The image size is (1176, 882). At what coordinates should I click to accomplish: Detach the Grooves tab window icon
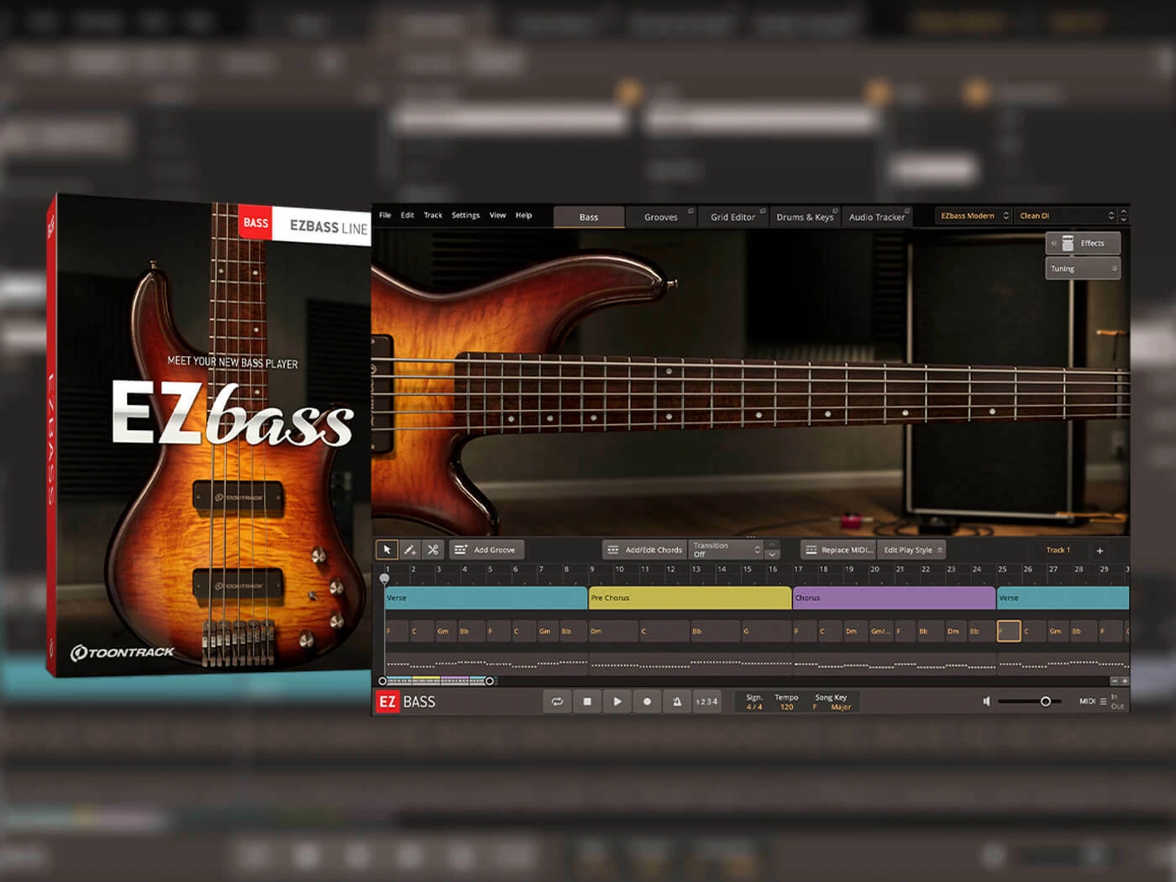coord(690,211)
